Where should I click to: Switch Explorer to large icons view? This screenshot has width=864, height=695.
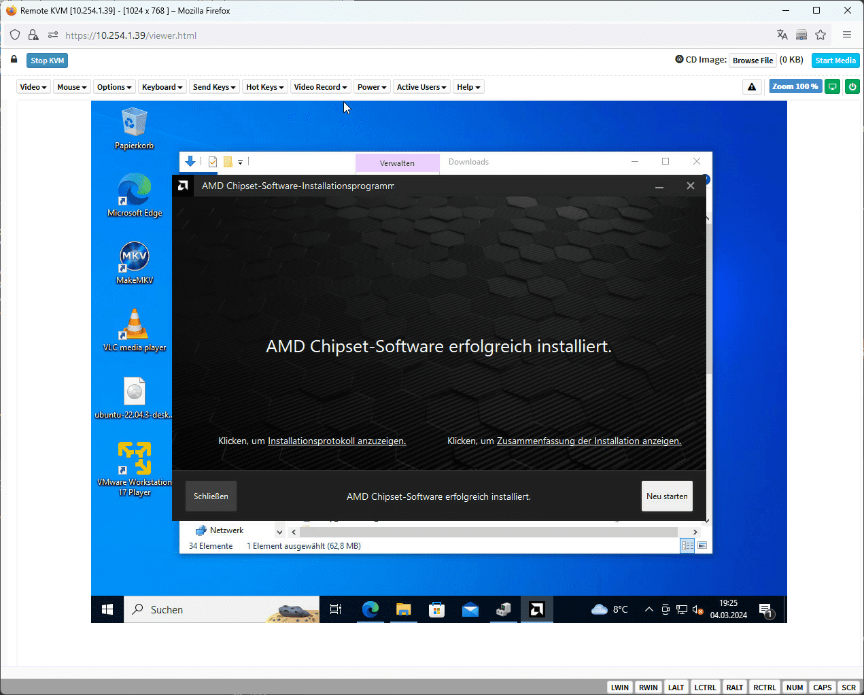click(x=702, y=545)
